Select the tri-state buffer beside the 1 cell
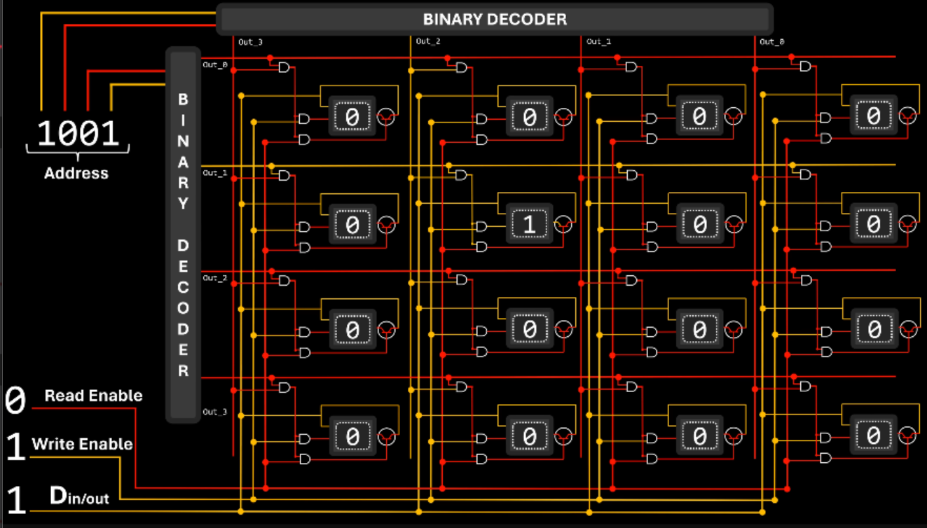The image size is (927, 528). click(563, 225)
